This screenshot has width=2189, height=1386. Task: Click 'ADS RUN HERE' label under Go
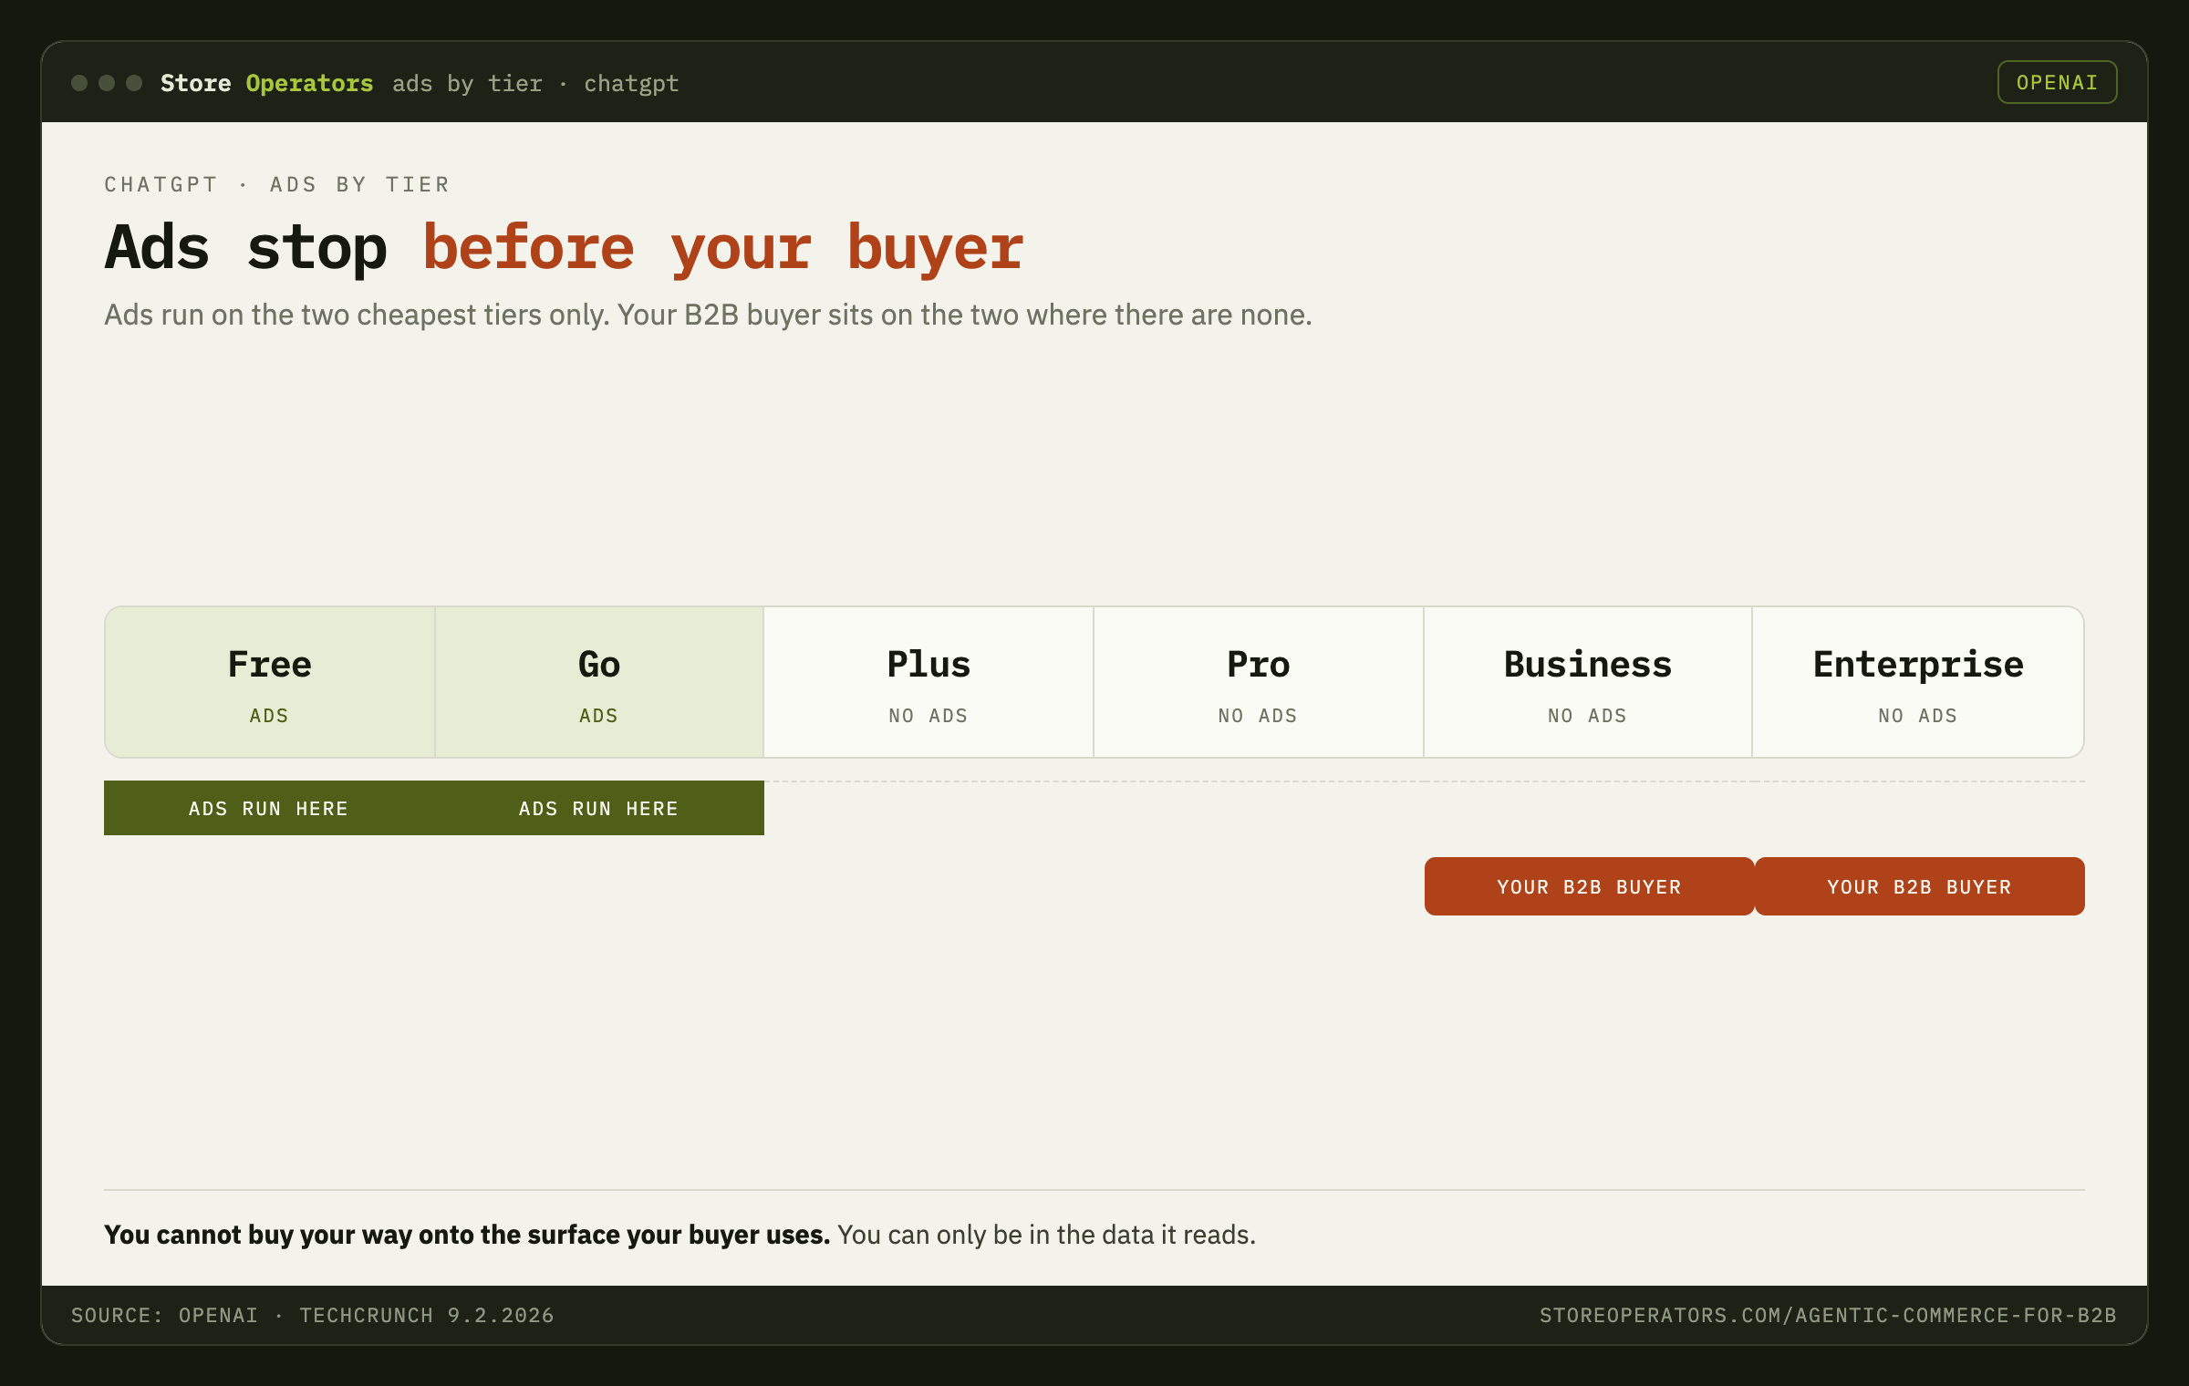point(599,808)
